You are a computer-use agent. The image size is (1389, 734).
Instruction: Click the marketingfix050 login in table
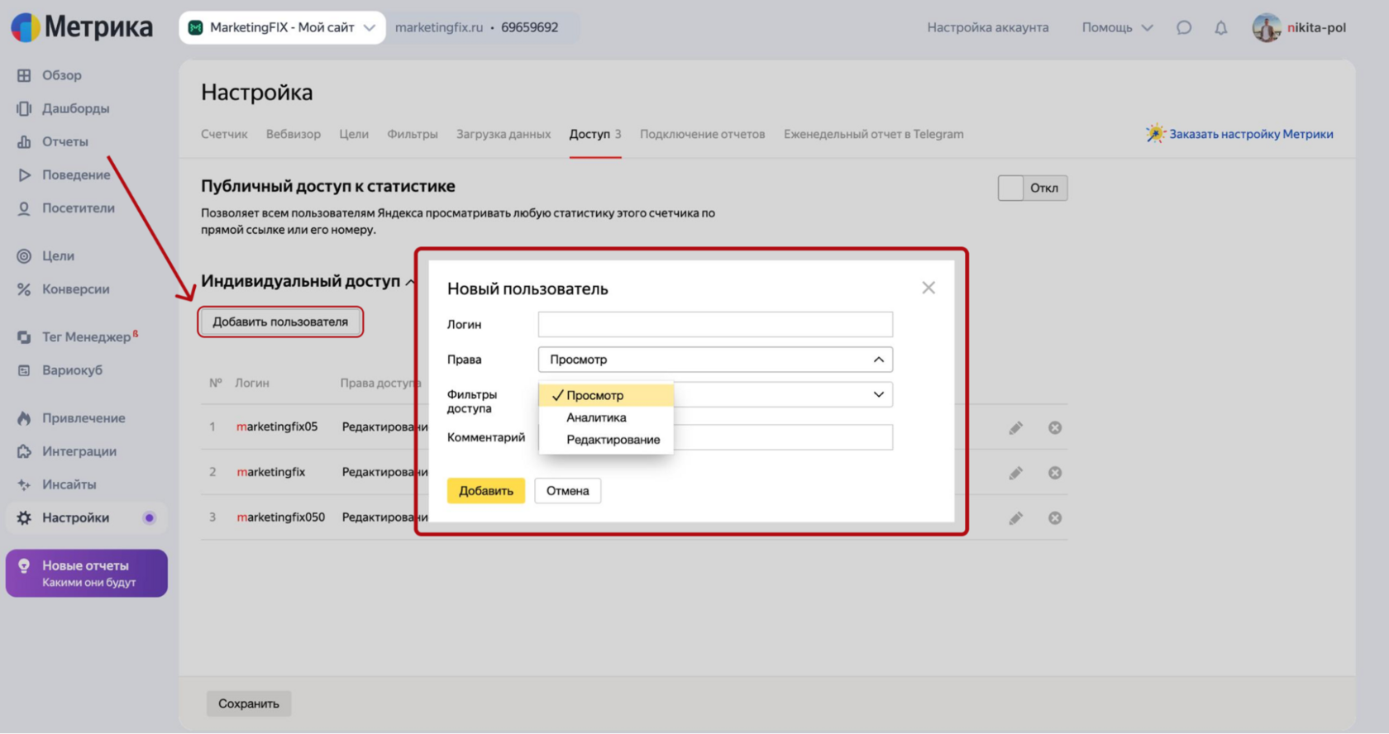[281, 517]
